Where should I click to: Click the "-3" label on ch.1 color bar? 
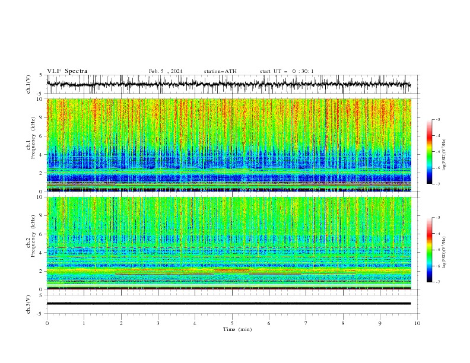point(437,119)
